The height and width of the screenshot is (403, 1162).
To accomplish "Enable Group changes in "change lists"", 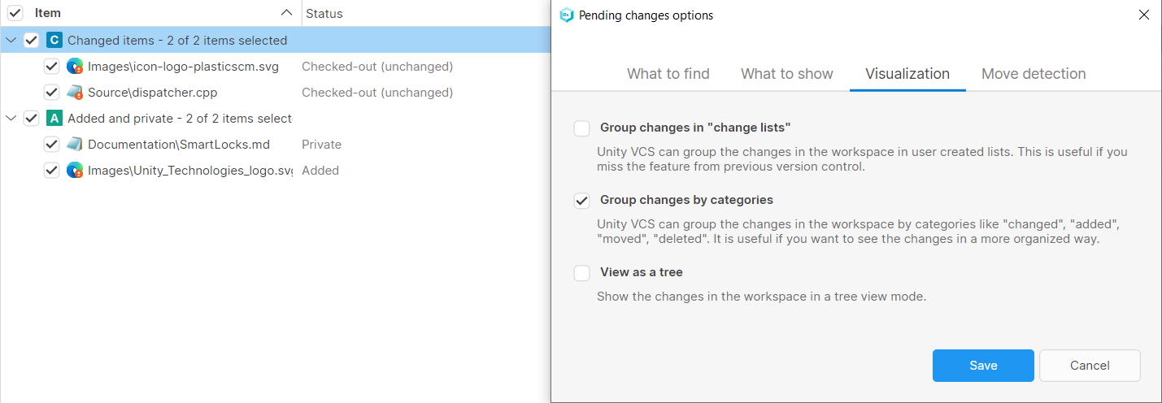I will click(582, 128).
